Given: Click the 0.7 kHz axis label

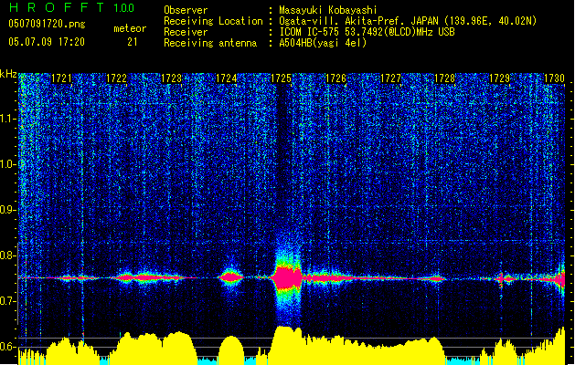Looking at the screenshot, I should click(x=8, y=301).
